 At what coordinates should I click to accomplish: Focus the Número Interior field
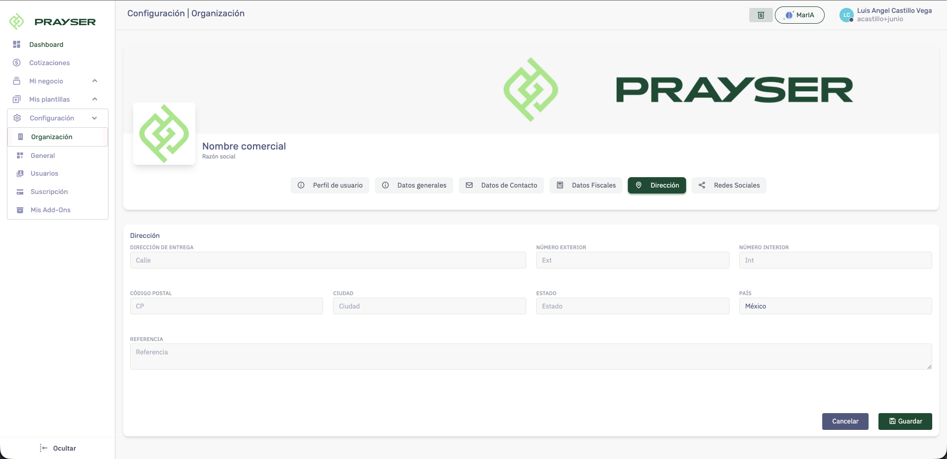tap(836, 260)
